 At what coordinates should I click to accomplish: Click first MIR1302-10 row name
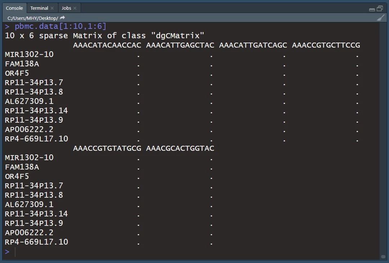[x=29, y=54]
